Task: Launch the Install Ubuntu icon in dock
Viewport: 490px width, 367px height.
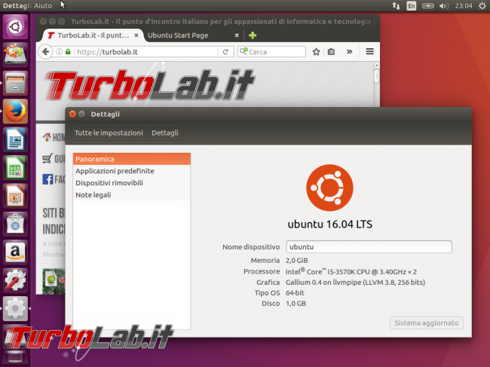Action: coord(15,55)
